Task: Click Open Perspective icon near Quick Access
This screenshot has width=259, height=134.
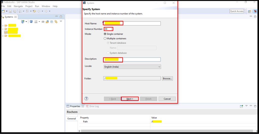Action: pos(249,11)
